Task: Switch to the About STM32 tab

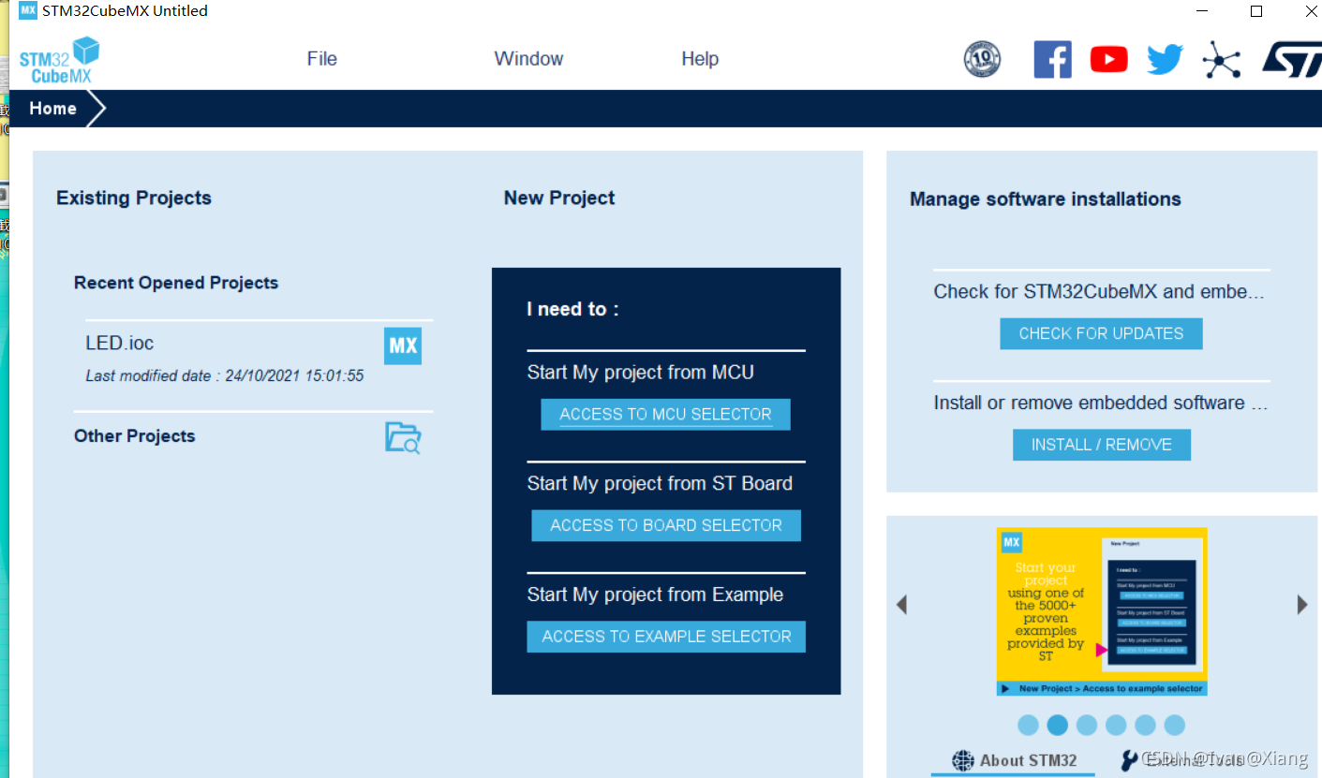Action: (1014, 760)
